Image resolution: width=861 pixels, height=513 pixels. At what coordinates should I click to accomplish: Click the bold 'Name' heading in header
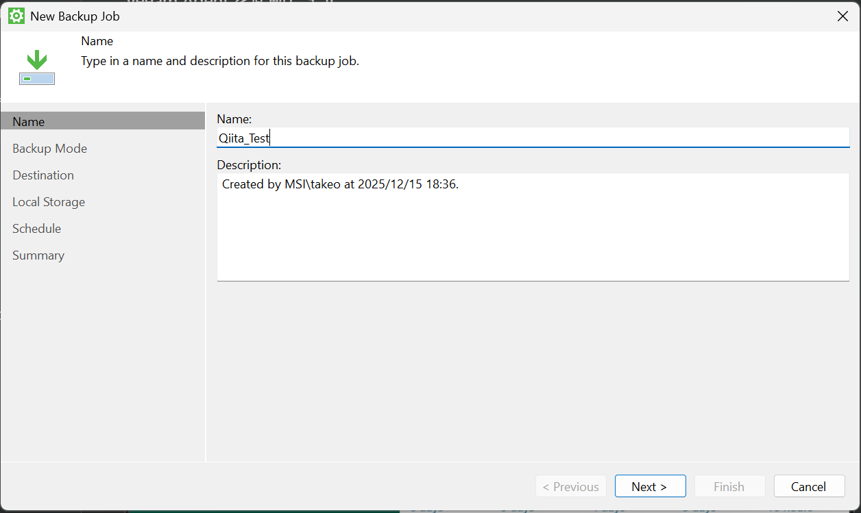(97, 41)
